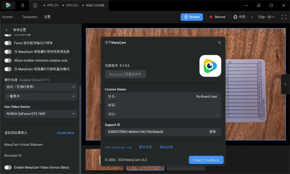Image resolution: width=290 pixels, height=174 pixels.
Task: Open the user account profile icon
Action: coord(23,5)
